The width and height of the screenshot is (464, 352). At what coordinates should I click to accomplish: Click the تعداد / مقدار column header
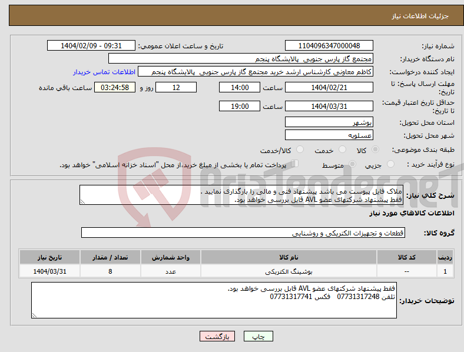110,257
